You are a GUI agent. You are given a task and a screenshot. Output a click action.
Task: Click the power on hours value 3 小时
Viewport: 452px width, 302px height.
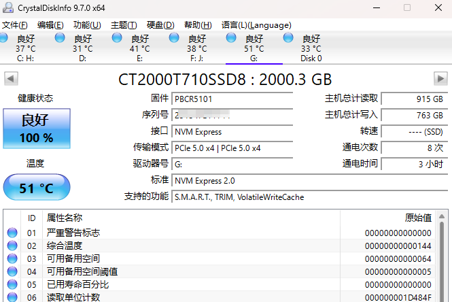pyautogui.click(x=415, y=164)
